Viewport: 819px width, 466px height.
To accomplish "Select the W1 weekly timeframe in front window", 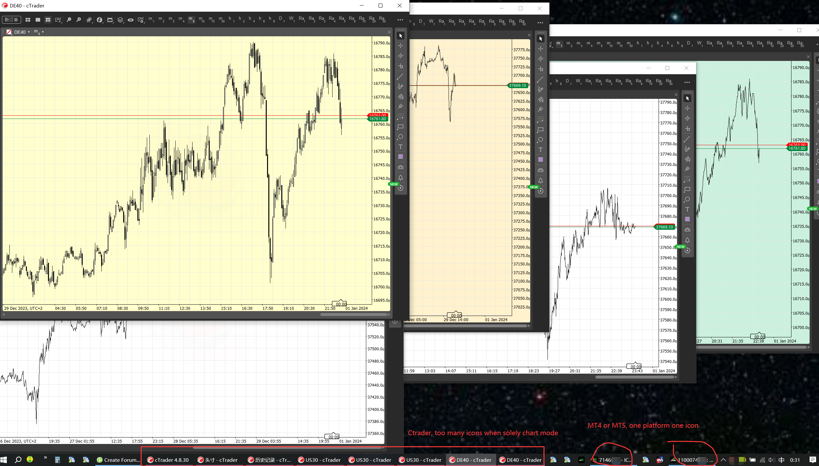I will 291,19.
